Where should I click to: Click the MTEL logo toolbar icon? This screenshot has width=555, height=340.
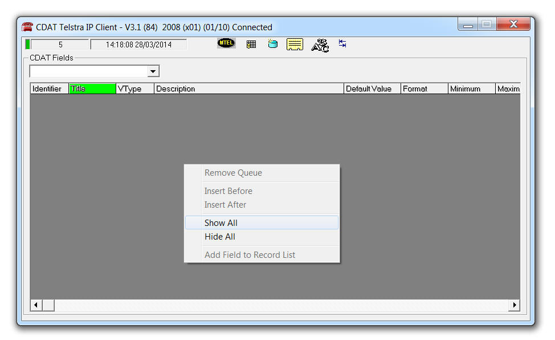pos(226,43)
